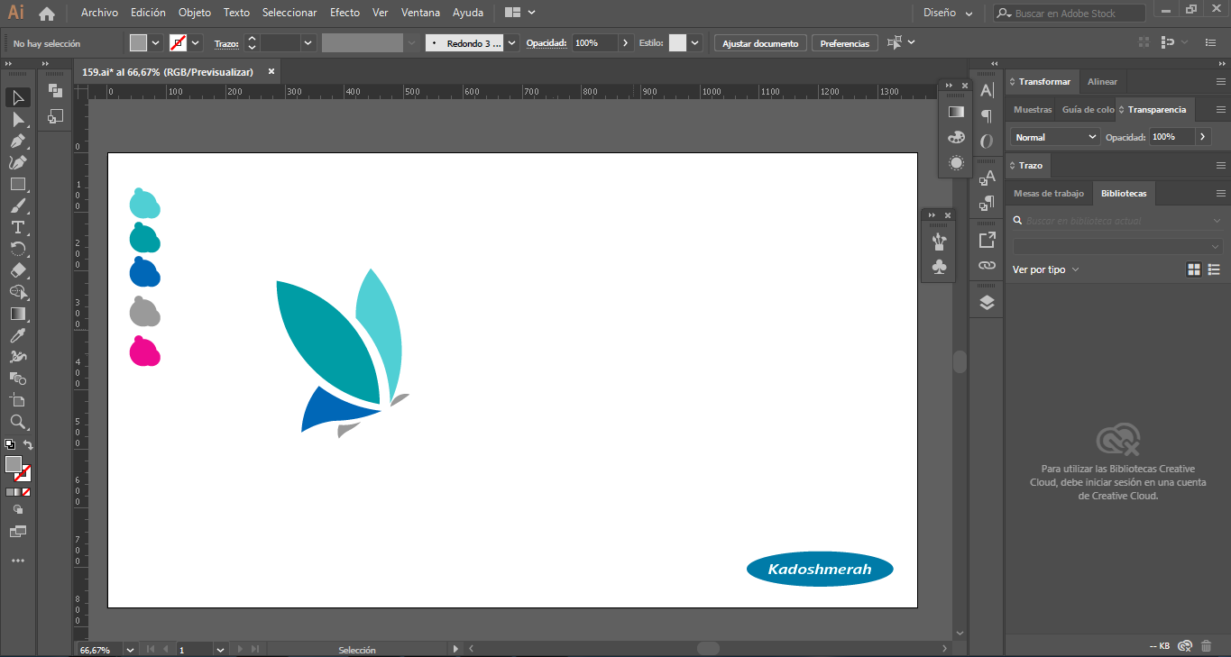The height and width of the screenshot is (657, 1231).
Task: Open the Diseño workspace switcher
Action: 948,13
